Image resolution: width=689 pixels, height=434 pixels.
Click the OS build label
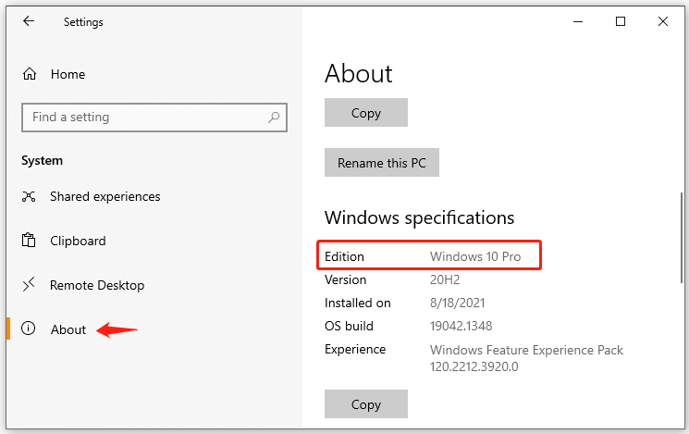[349, 327]
